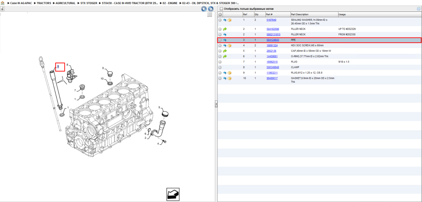Open 'Case IH AG APAC' breadcrumb
This screenshot has width=422, height=202.
coord(21,3)
